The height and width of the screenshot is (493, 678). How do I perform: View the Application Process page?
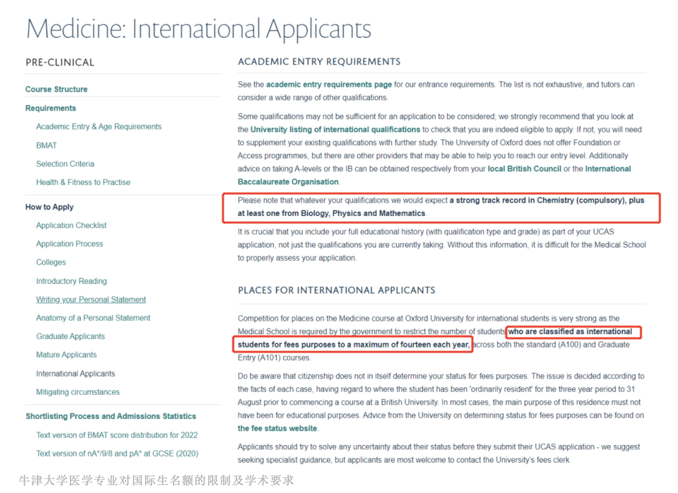70,244
